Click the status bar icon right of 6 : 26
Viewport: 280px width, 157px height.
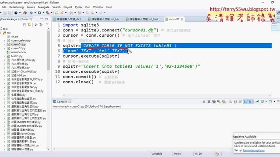tap(217, 154)
